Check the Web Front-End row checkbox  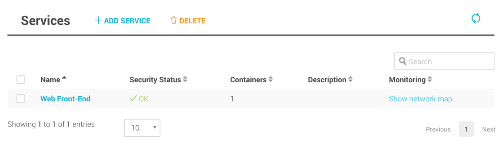pyautogui.click(x=21, y=99)
